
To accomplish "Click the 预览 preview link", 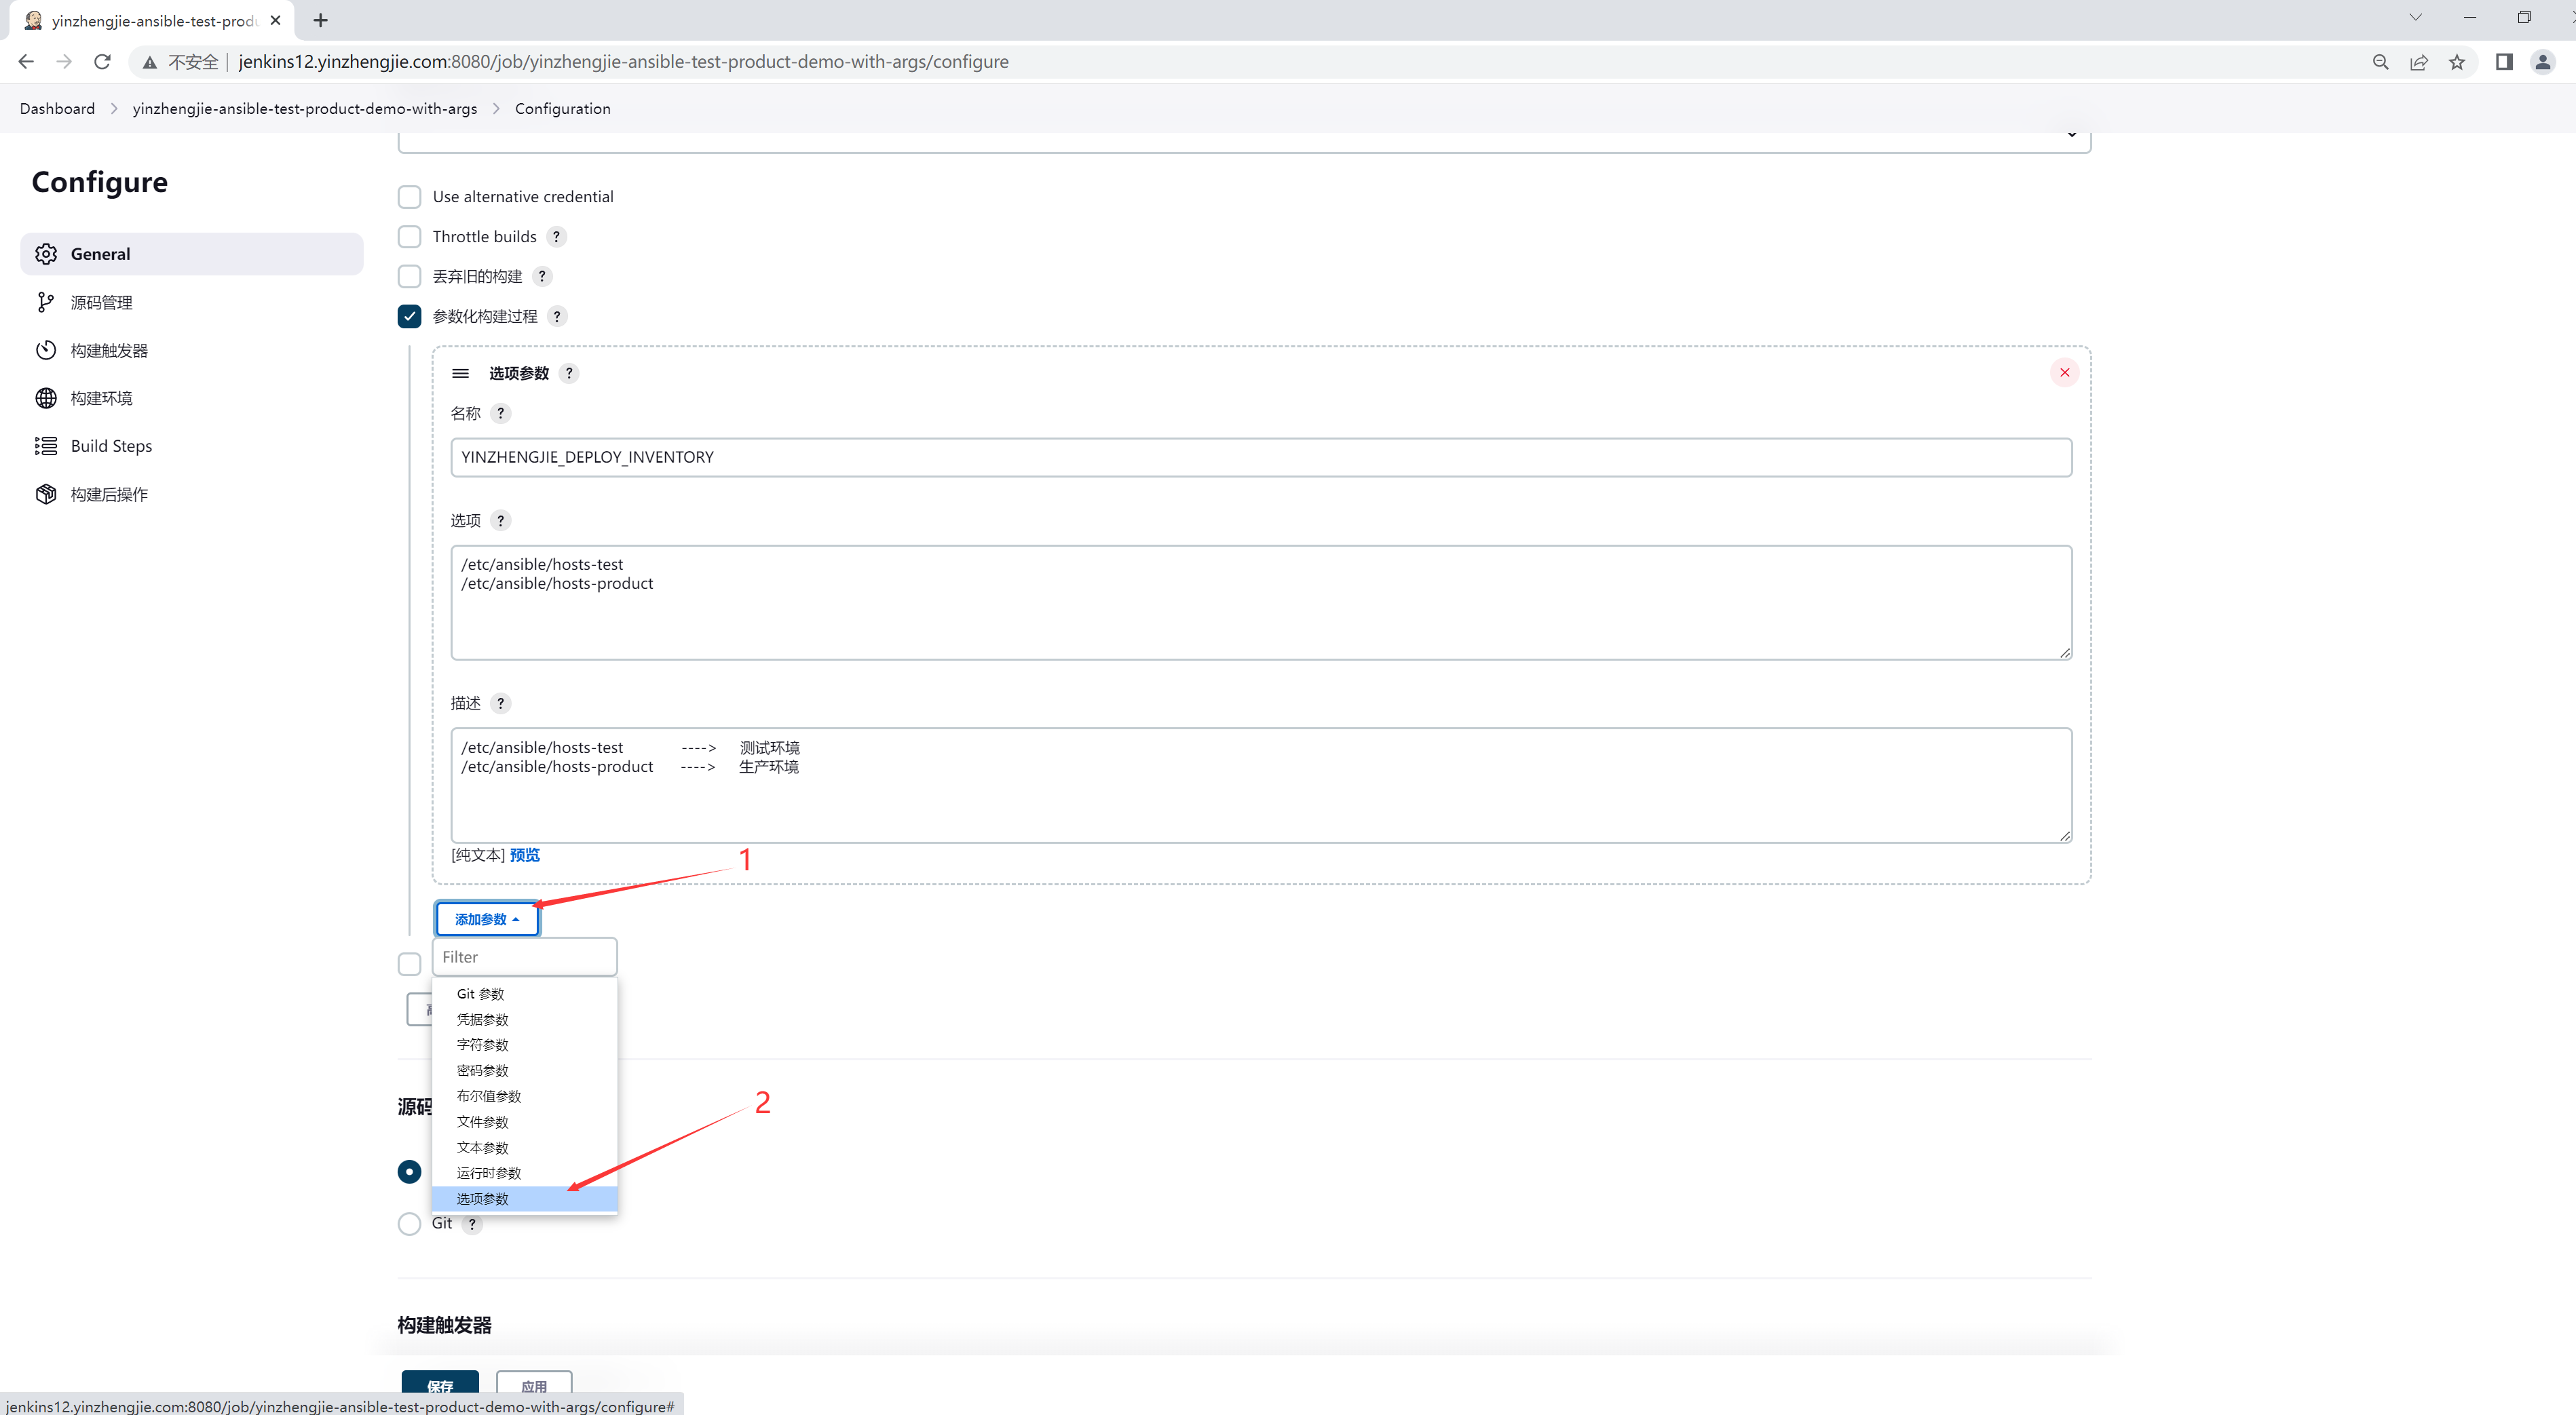I will [x=525, y=855].
